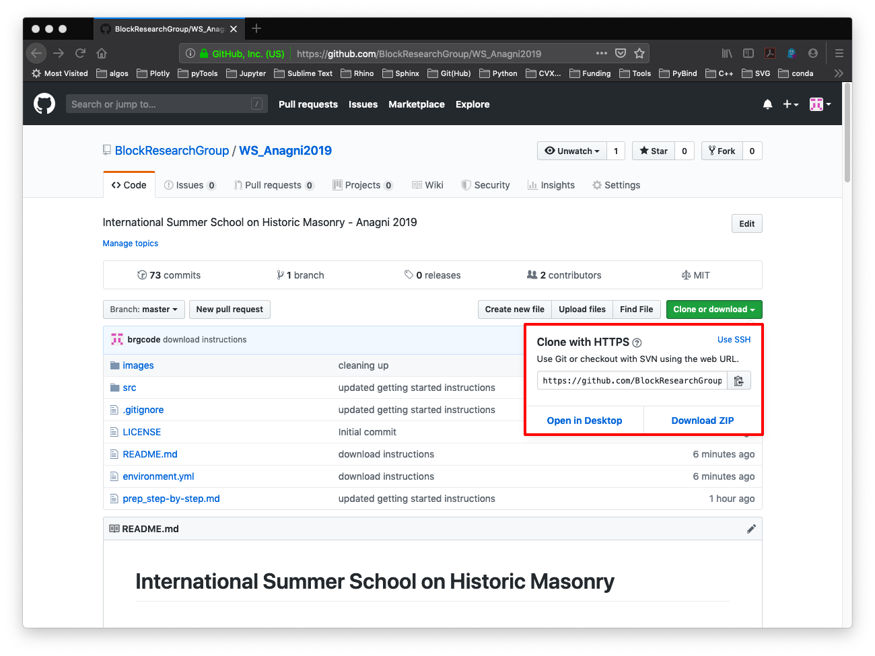Click Upload files button
Viewport: 875px width, 656px height.
(582, 309)
